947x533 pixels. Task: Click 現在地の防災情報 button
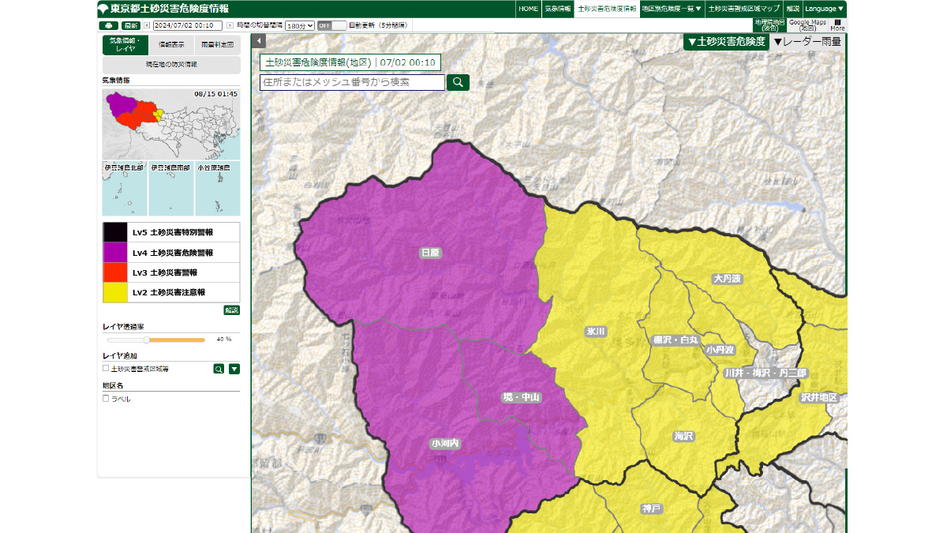(171, 64)
